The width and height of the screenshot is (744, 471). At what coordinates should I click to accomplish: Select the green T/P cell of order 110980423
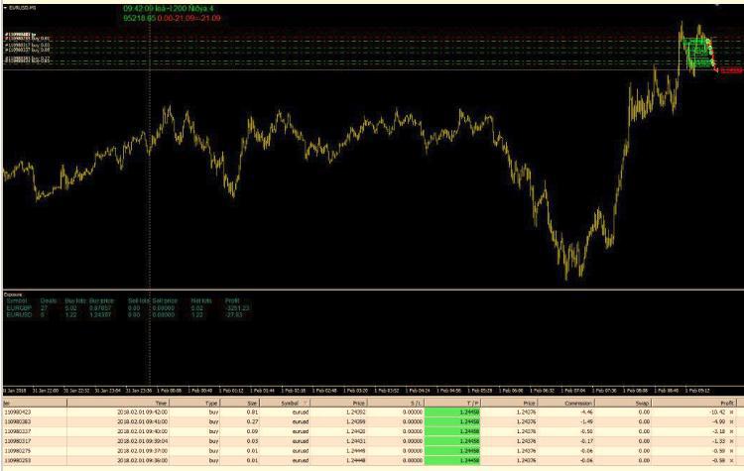pos(453,411)
